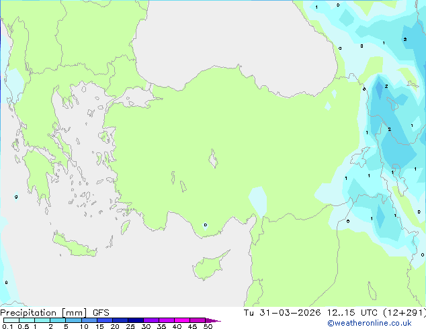Select the 20–25 mm legend swatch
Image resolution: width=426 pixels, height=329 pixels.
pyautogui.click(x=120, y=320)
